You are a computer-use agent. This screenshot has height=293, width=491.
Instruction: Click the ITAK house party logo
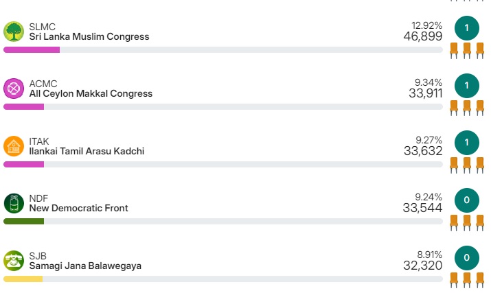[x=14, y=146]
